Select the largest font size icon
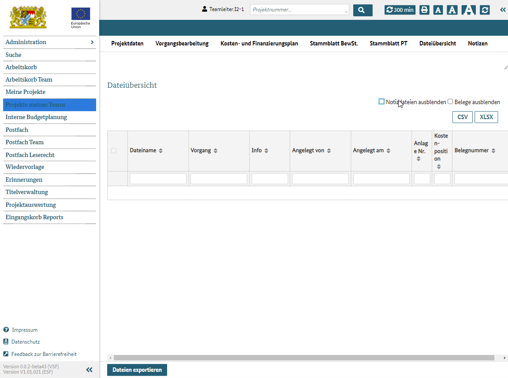This screenshot has height=378, width=508. [x=468, y=10]
